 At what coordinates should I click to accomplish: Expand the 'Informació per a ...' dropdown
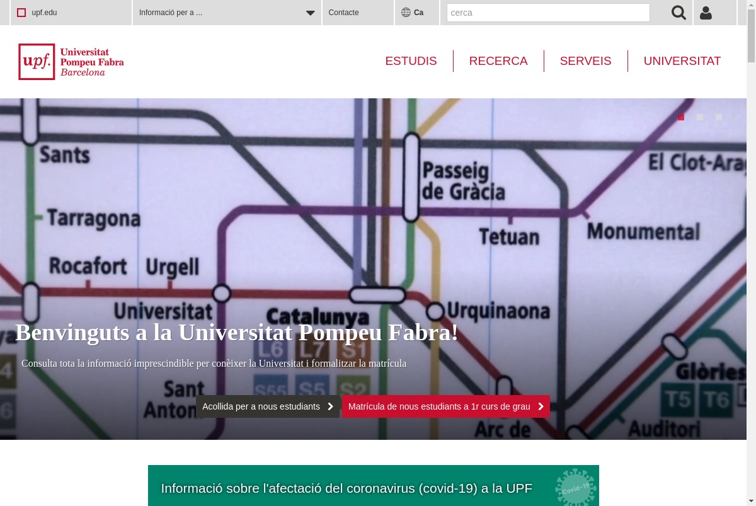[227, 13]
